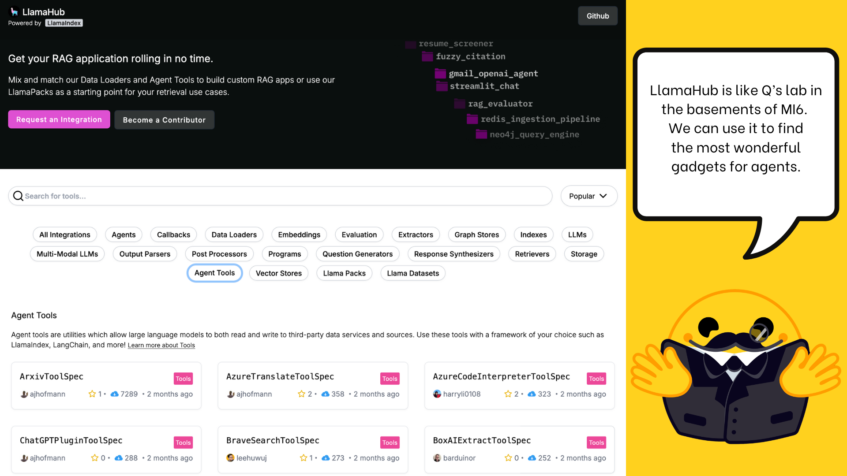Click the star icon on AzureTranslateToolSpec card
847x476 pixels.
click(x=301, y=394)
